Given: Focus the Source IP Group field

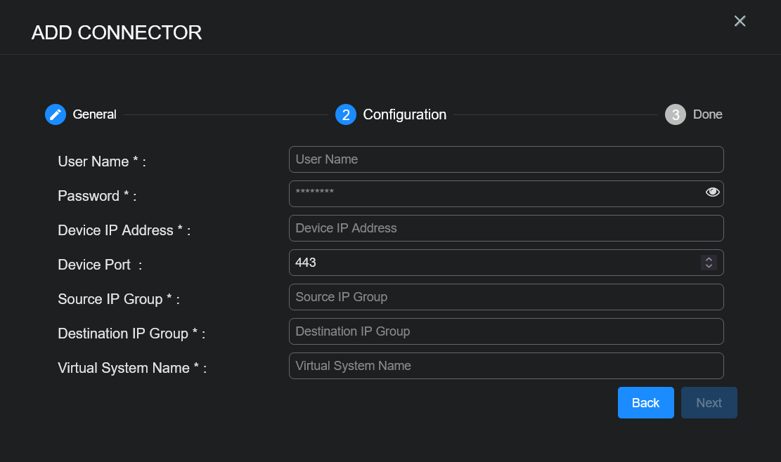Looking at the screenshot, I should [x=505, y=297].
